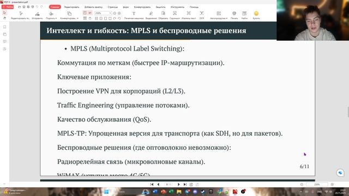Image resolution: width=349 pixels, height=196 pixels.
Task: Click the page number field
Action: [x=169, y=185]
